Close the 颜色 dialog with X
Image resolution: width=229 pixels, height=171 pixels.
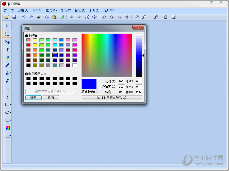coord(138,27)
